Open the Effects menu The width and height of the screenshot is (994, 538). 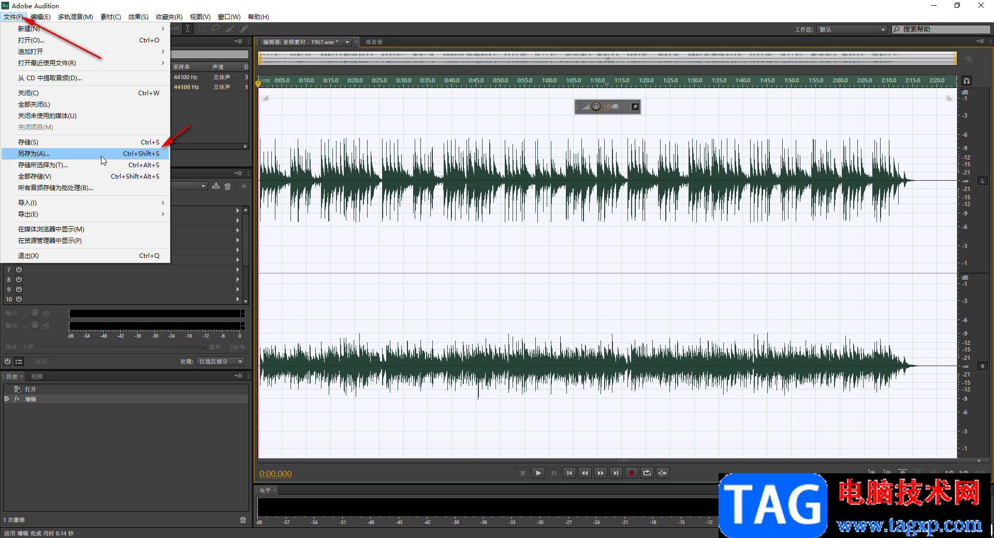click(x=138, y=17)
